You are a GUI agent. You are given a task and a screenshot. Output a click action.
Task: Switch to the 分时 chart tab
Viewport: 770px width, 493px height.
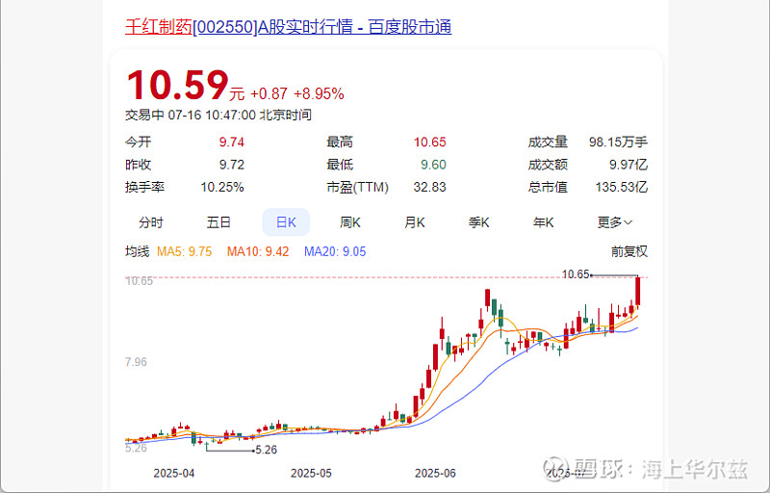[x=151, y=222]
